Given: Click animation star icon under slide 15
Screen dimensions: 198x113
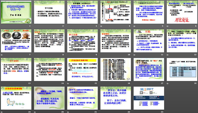Looking at the screenshot, I should [x=68, y=84].
